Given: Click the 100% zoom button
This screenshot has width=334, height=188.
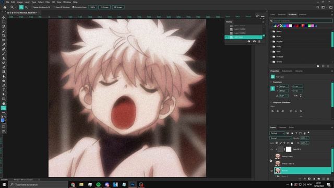Looking at the screenshot, I should 92,7.
